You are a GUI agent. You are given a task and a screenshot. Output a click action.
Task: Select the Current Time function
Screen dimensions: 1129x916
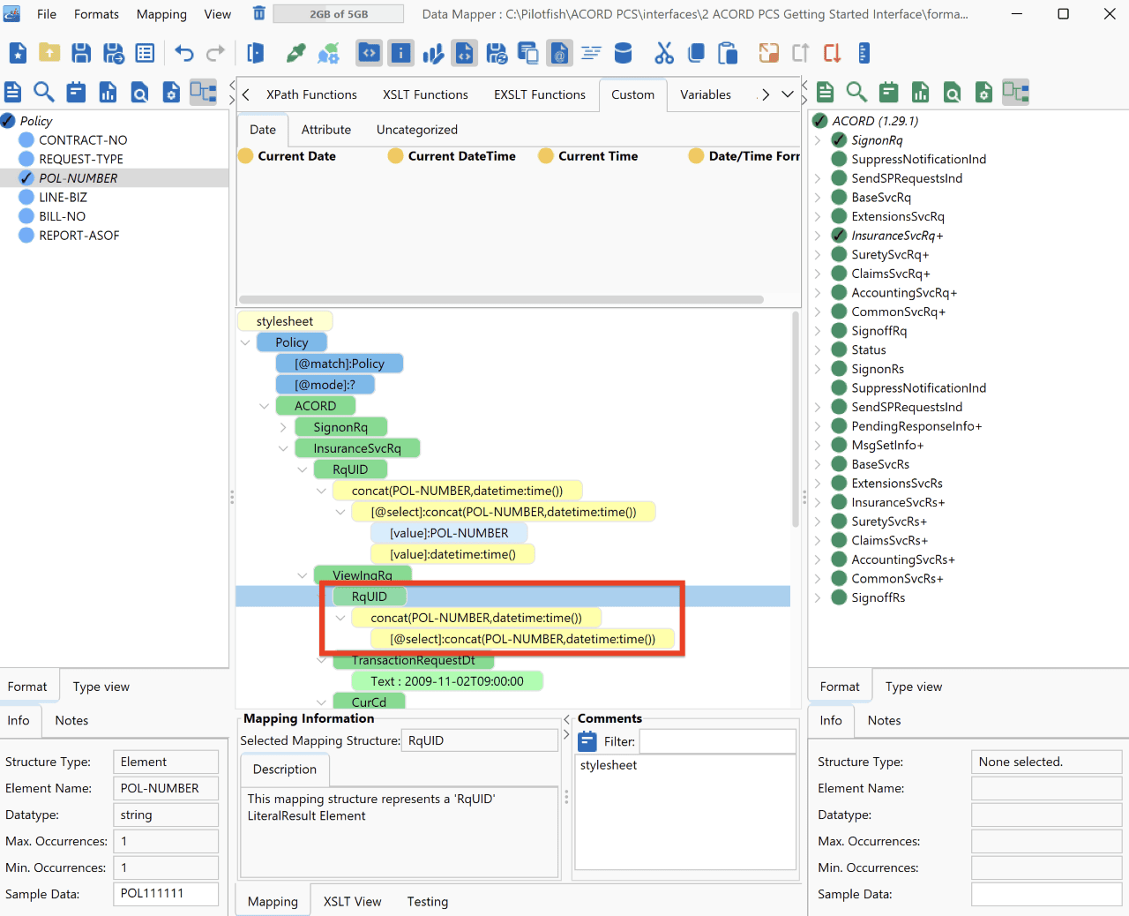point(588,156)
